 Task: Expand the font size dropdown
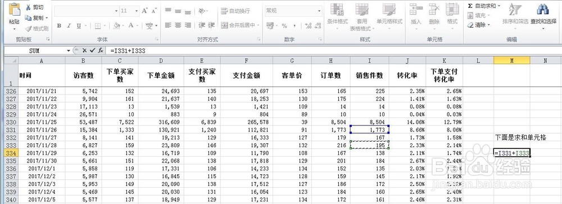[x=136, y=11]
